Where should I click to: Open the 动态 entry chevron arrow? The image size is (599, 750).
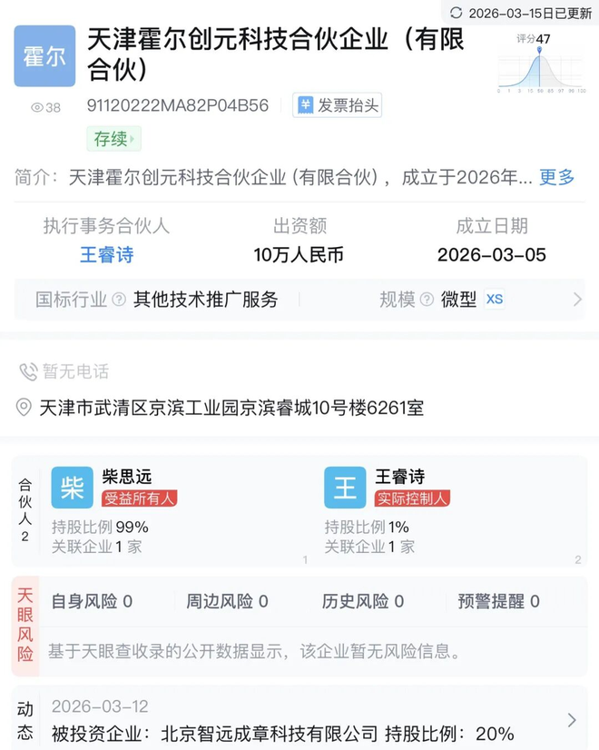[572, 720]
